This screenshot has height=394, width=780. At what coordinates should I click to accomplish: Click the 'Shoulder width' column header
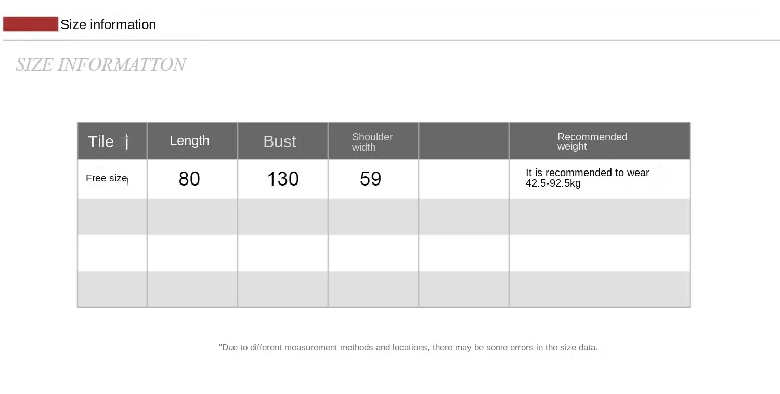[x=373, y=141]
